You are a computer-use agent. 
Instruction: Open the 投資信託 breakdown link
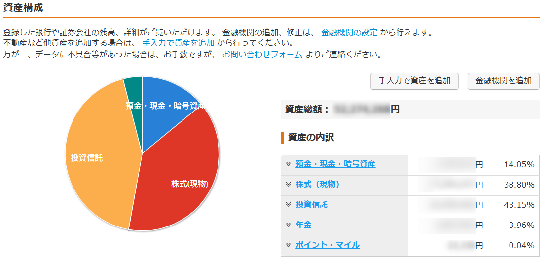(x=311, y=205)
